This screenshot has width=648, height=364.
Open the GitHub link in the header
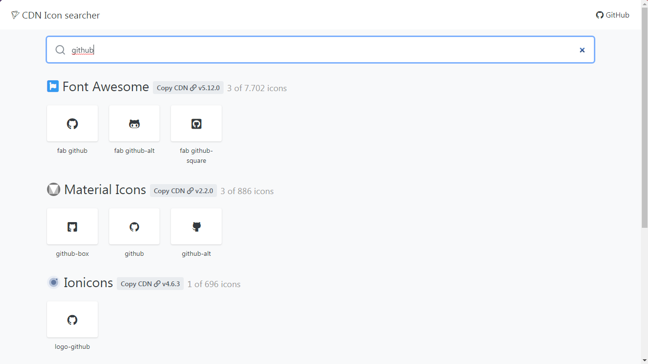click(612, 15)
